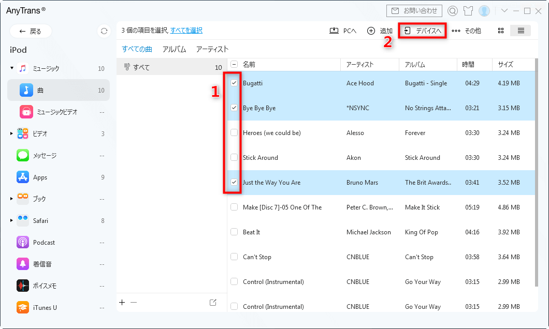
Task: Open the Music category icon in the sidebar
Action: (23, 68)
